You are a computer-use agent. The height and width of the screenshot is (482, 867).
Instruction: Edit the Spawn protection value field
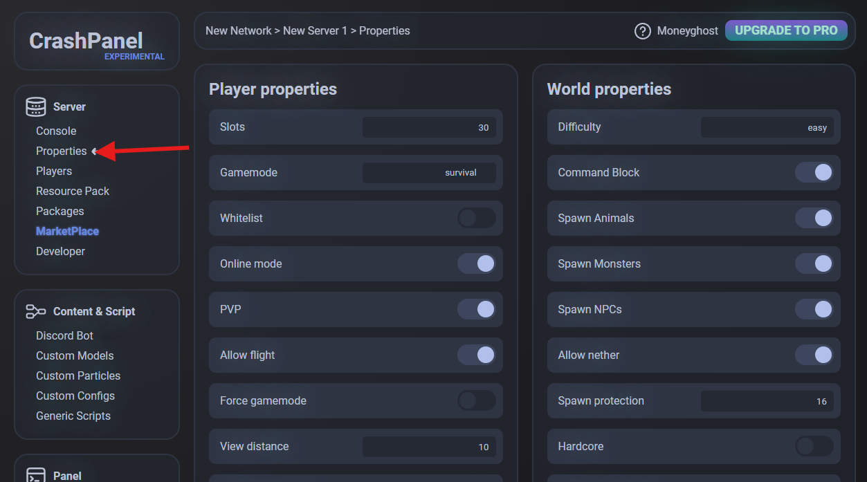767,401
